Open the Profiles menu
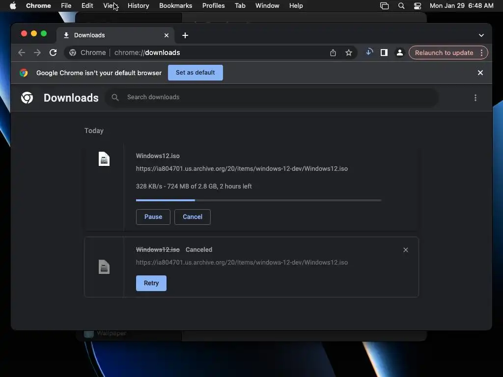The width and height of the screenshot is (503, 377). point(213,5)
